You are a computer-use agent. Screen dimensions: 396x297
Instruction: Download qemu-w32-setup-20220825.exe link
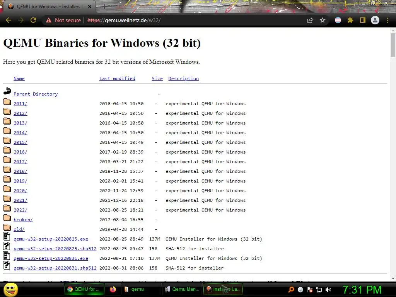pyautogui.click(x=51, y=239)
